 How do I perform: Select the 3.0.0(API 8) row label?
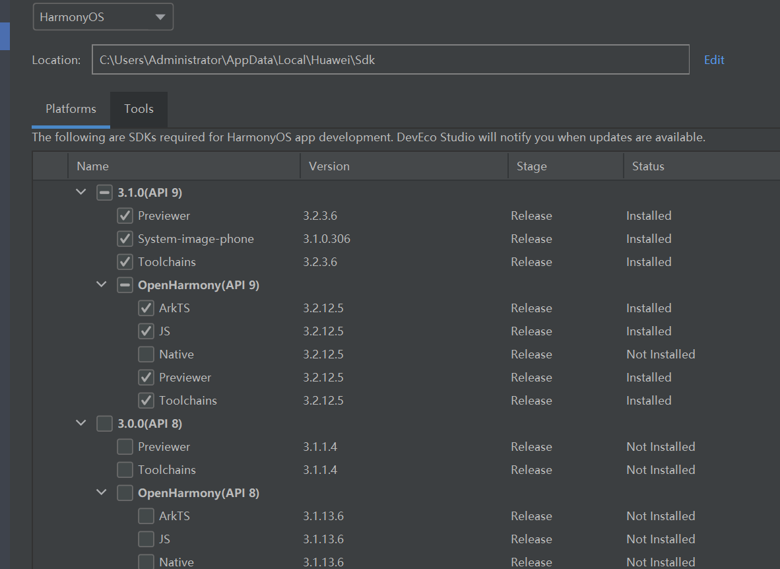click(x=150, y=424)
